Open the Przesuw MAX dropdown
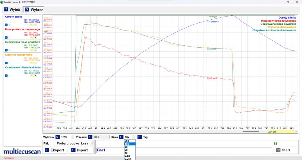The height and width of the screenshot is (160, 302). [108, 137]
